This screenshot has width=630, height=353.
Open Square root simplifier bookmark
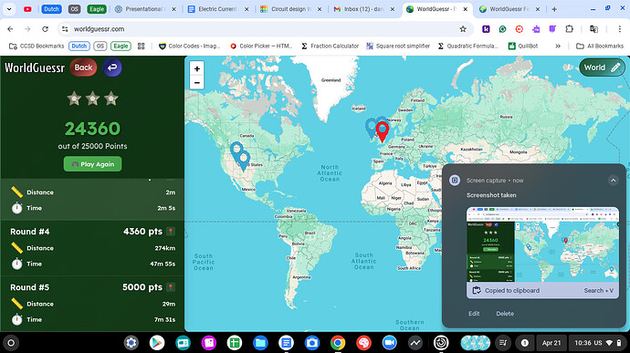398,47
